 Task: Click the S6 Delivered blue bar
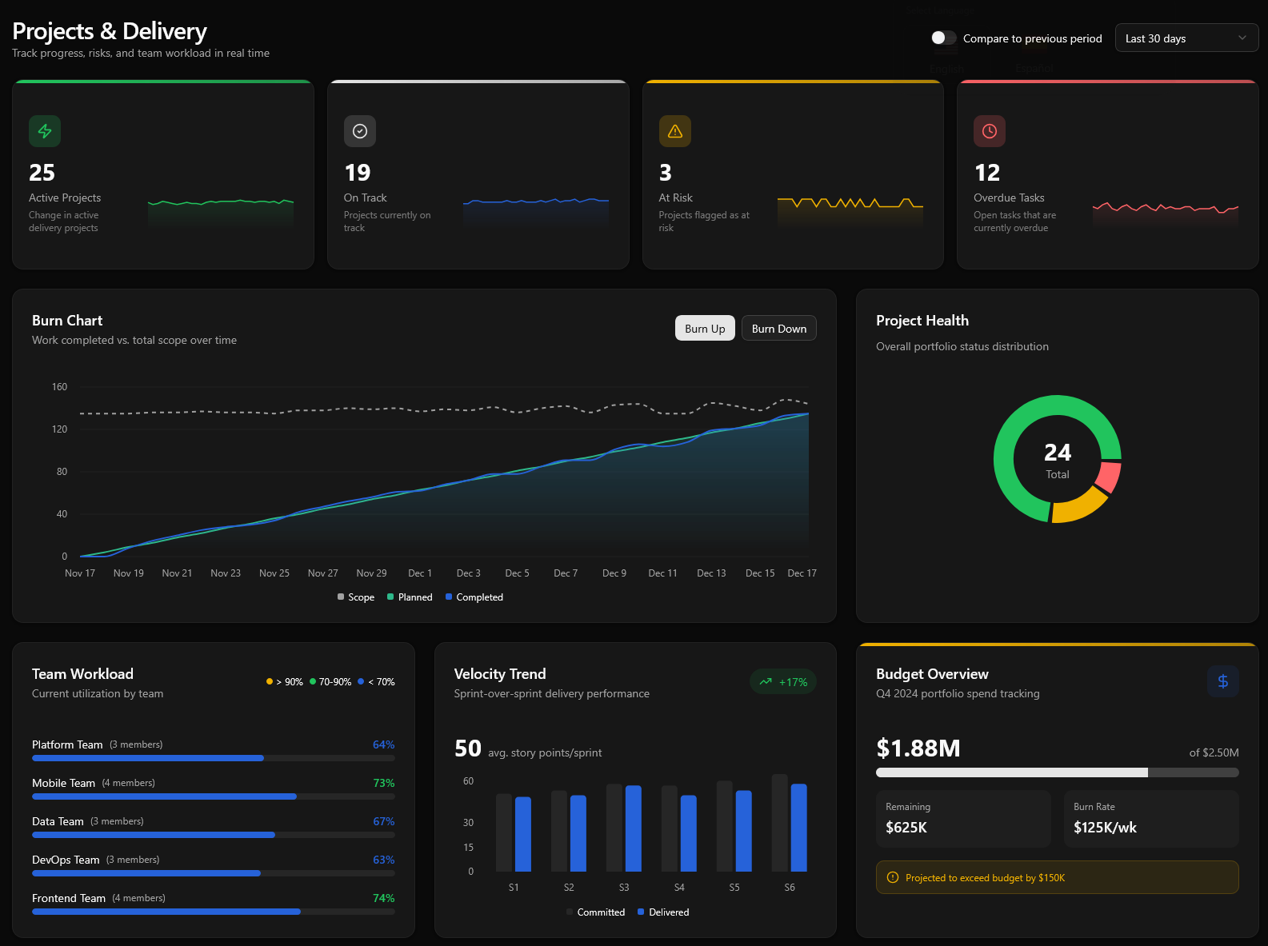799,828
